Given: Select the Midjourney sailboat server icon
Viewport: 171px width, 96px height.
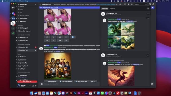Looking at the screenshot, I should tap(13, 23).
